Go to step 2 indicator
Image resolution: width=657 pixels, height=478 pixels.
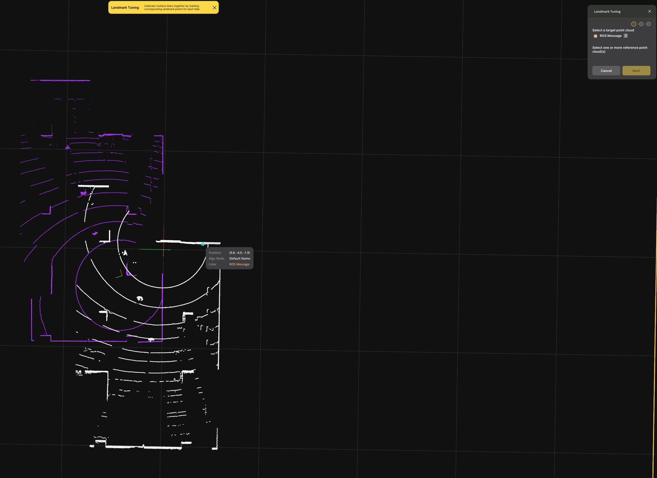641,24
